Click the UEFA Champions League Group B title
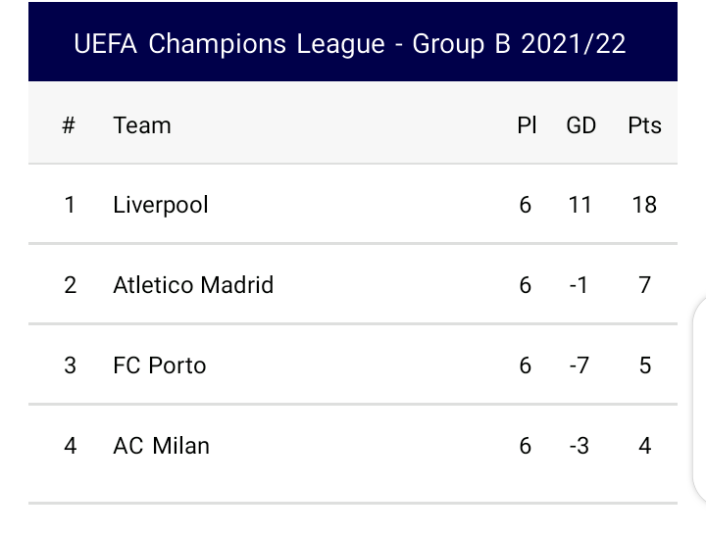The width and height of the screenshot is (706, 535). (x=350, y=45)
